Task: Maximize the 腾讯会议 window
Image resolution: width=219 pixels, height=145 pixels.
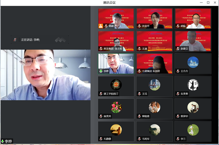Action: (x=208, y=3)
